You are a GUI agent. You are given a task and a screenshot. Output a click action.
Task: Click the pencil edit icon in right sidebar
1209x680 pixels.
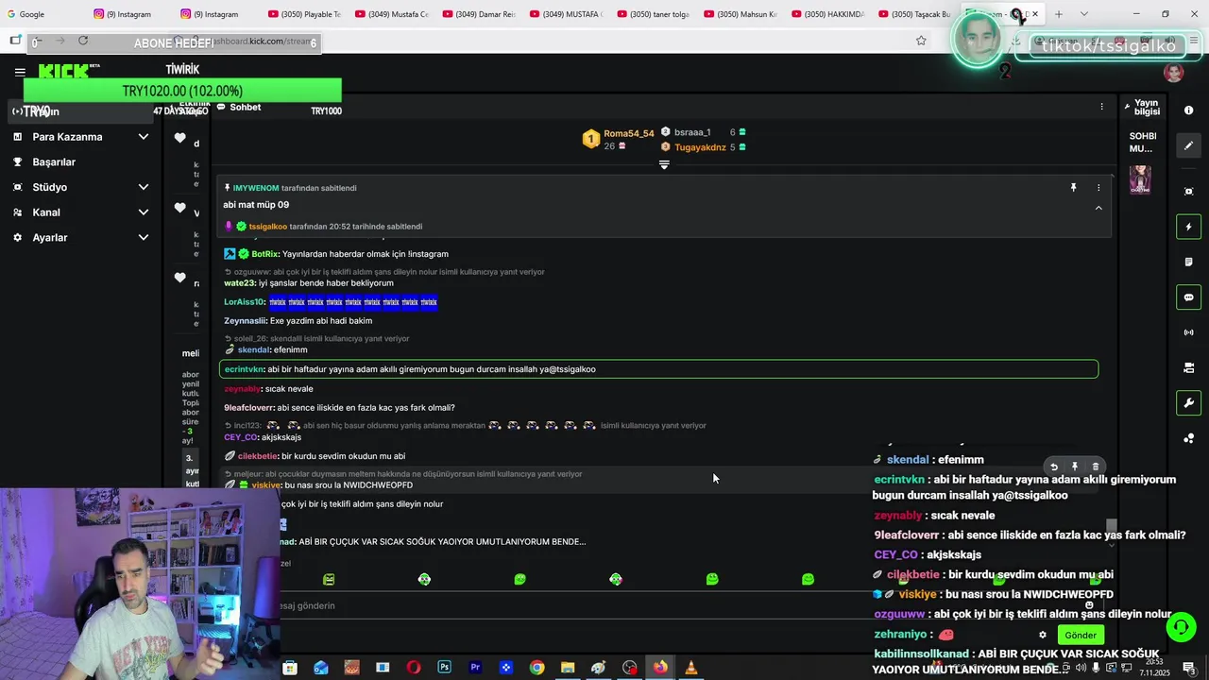click(x=1188, y=145)
